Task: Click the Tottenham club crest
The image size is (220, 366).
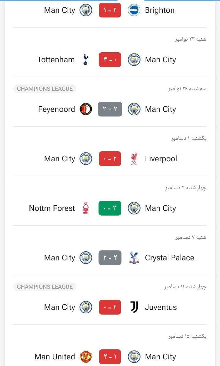Action: coord(86,60)
